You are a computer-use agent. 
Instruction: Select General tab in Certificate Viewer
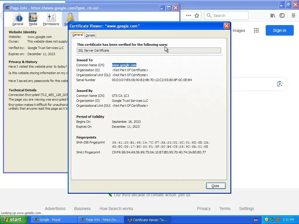click(x=78, y=35)
